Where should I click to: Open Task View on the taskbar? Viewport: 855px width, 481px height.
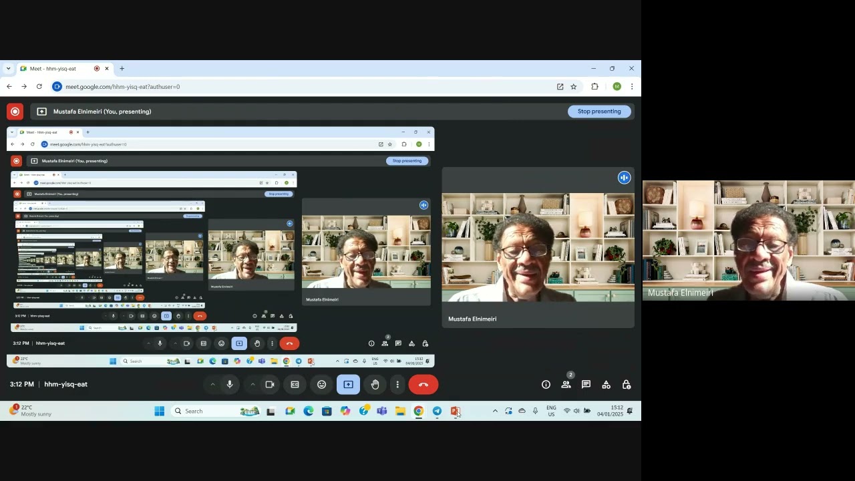pyautogui.click(x=271, y=412)
